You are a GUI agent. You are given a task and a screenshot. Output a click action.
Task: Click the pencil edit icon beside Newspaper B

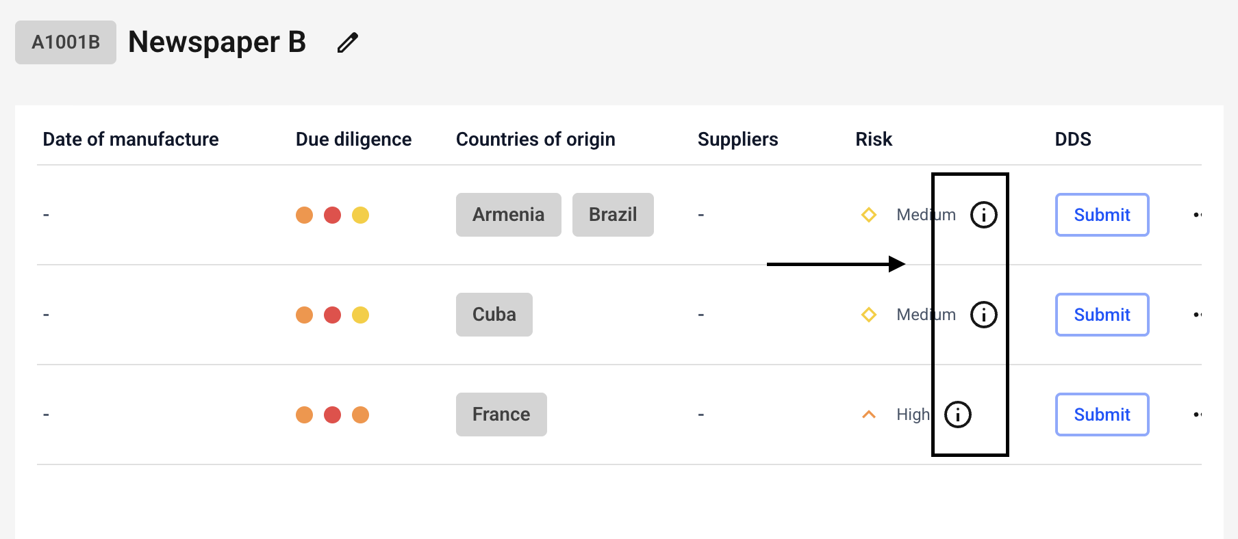pos(347,42)
